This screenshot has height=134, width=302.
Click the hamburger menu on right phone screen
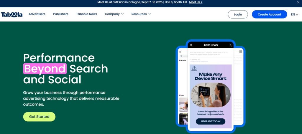[x=241, y=52]
